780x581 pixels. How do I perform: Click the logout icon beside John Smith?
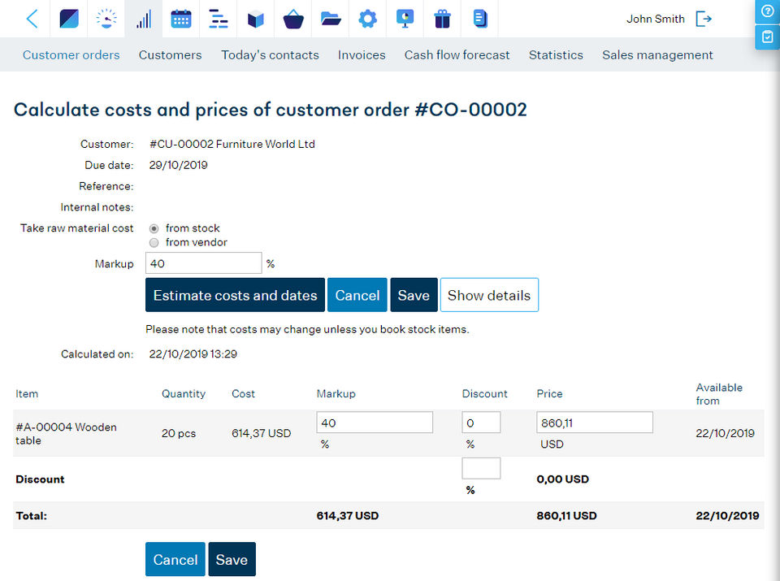tap(704, 19)
